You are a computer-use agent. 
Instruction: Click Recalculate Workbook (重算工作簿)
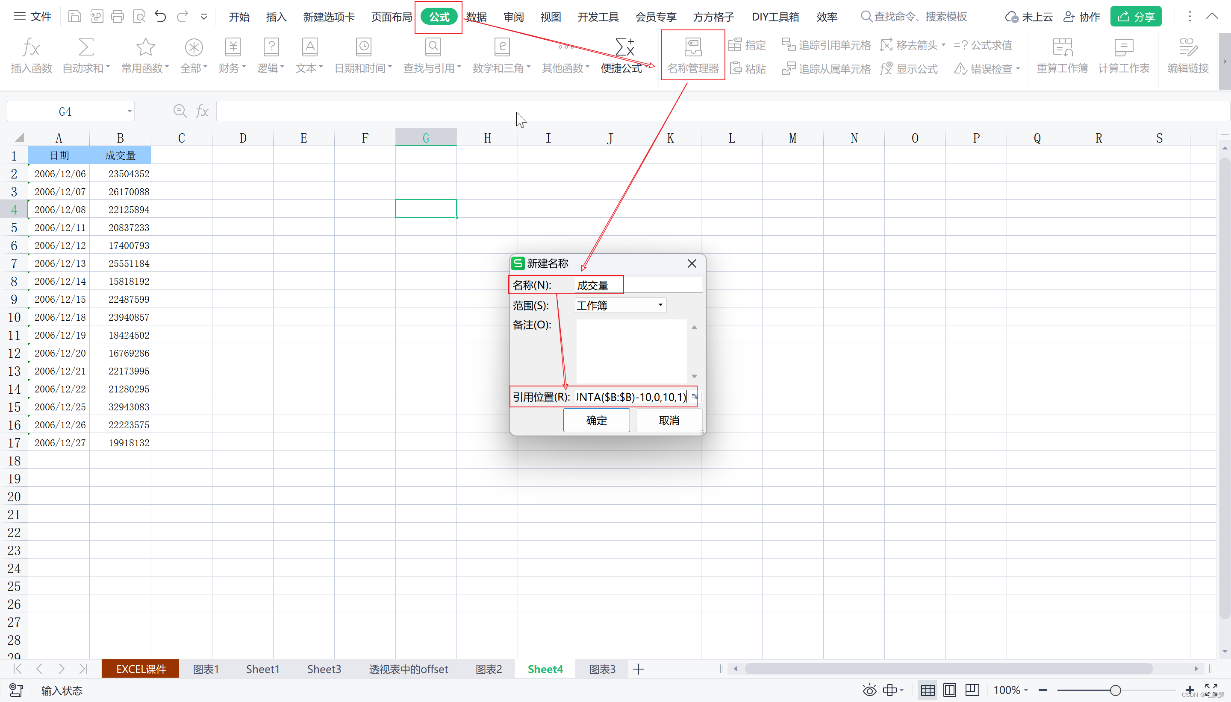click(1062, 56)
